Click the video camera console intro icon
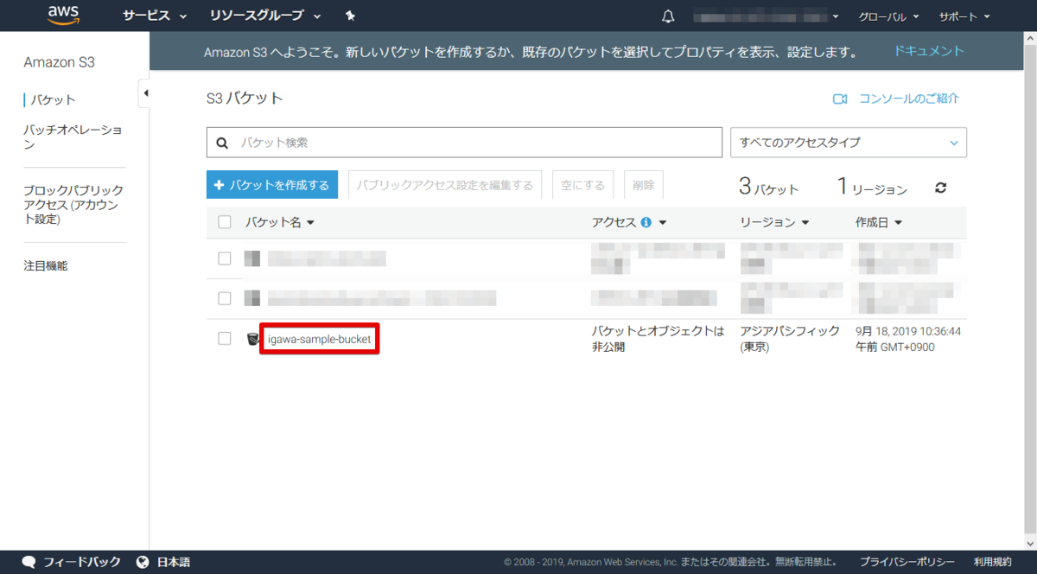The height and width of the screenshot is (574, 1037). click(840, 99)
